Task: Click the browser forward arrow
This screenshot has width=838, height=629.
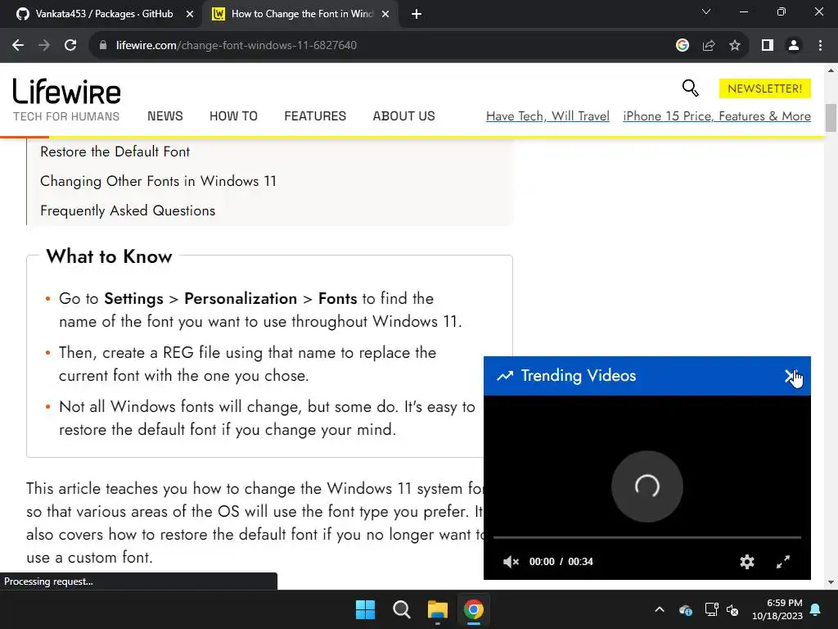Action: [x=44, y=46]
